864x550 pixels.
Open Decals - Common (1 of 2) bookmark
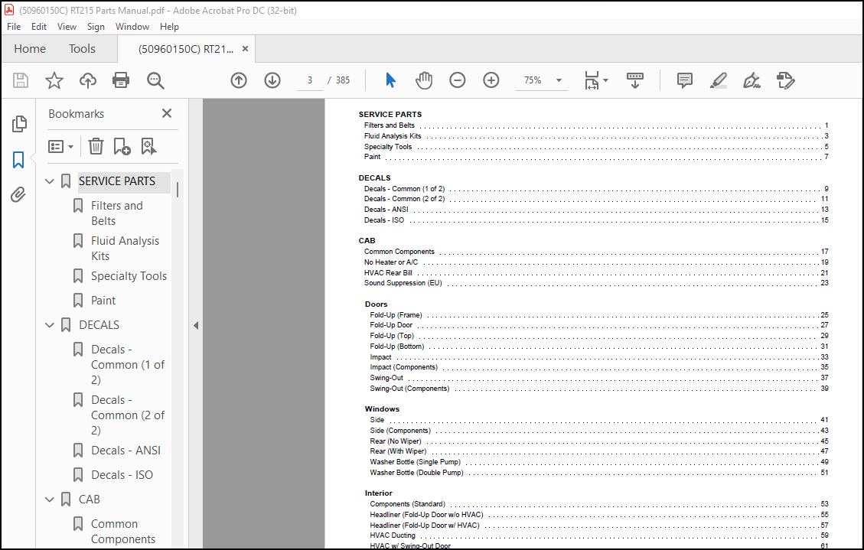pyautogui.click(x=127, y=364)
